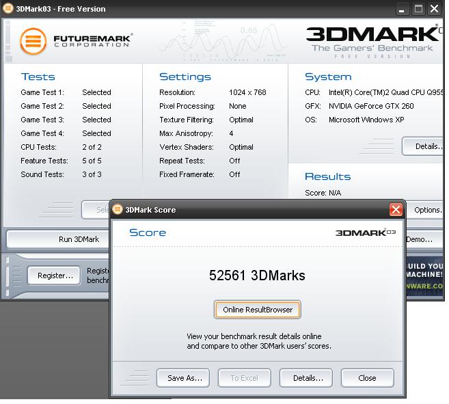
Task: Click 'NVIDIA GeForce GTX 260' text
Action: pos(371,106)
